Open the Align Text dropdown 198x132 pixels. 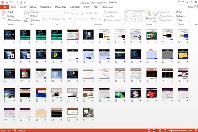pos(109,16)
